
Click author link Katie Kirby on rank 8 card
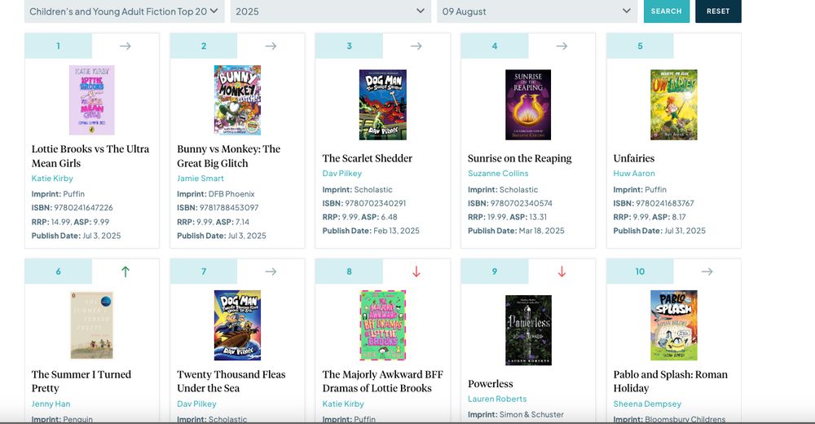coord(343,404)
